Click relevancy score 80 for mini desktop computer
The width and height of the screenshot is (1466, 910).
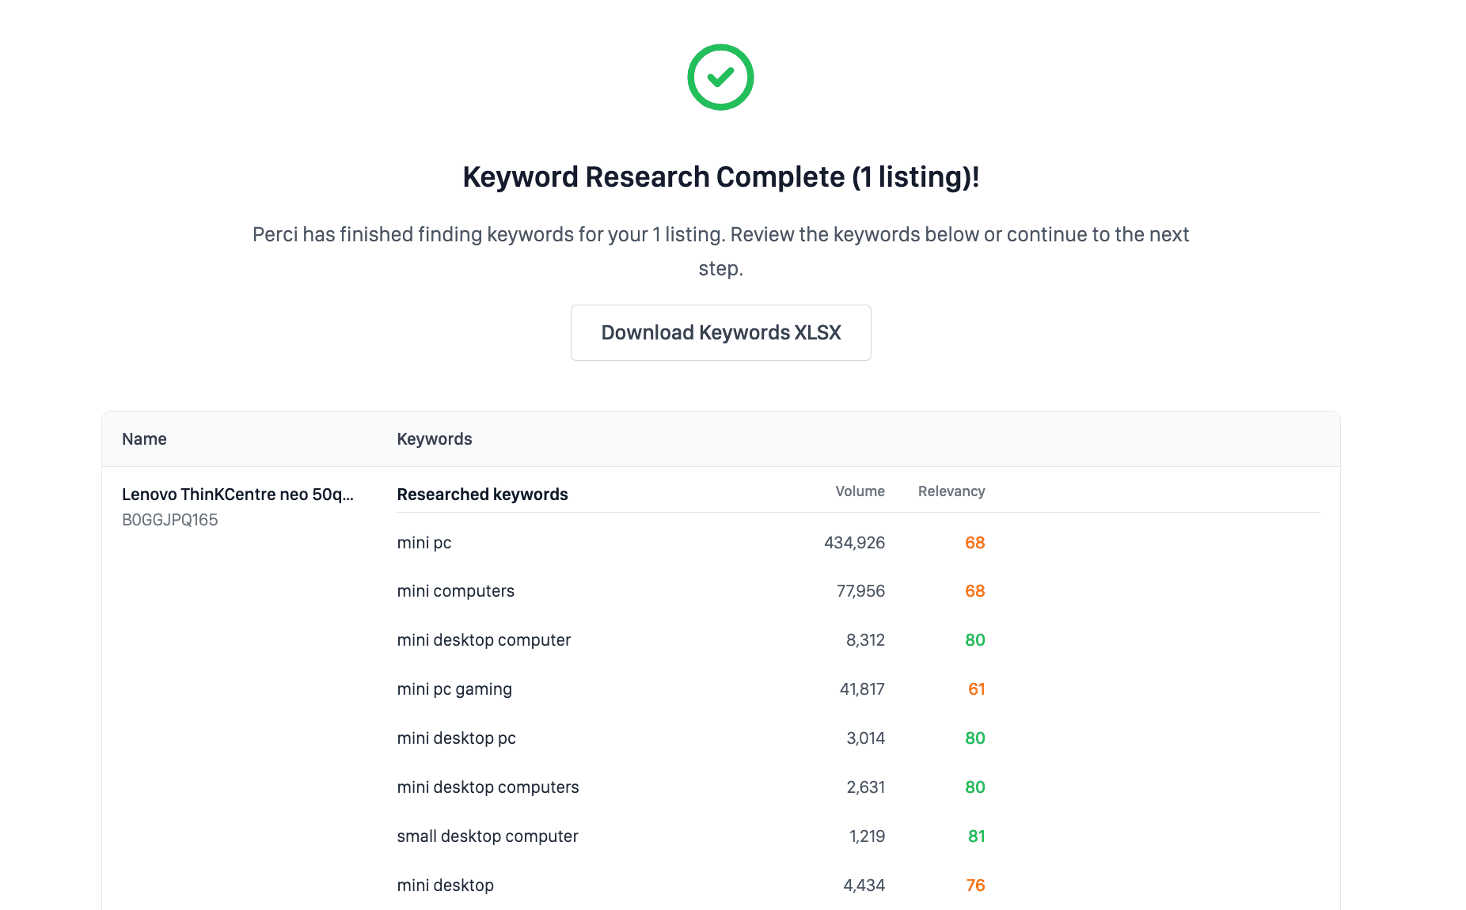(974, 640)
